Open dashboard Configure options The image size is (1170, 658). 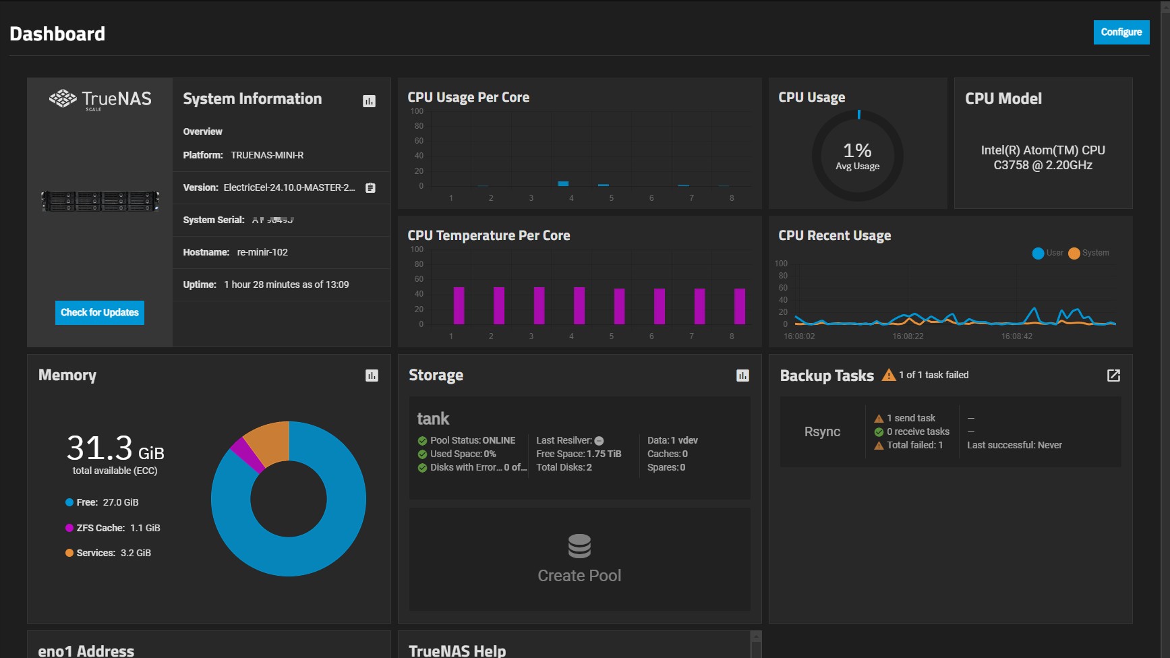[1121, 32]
